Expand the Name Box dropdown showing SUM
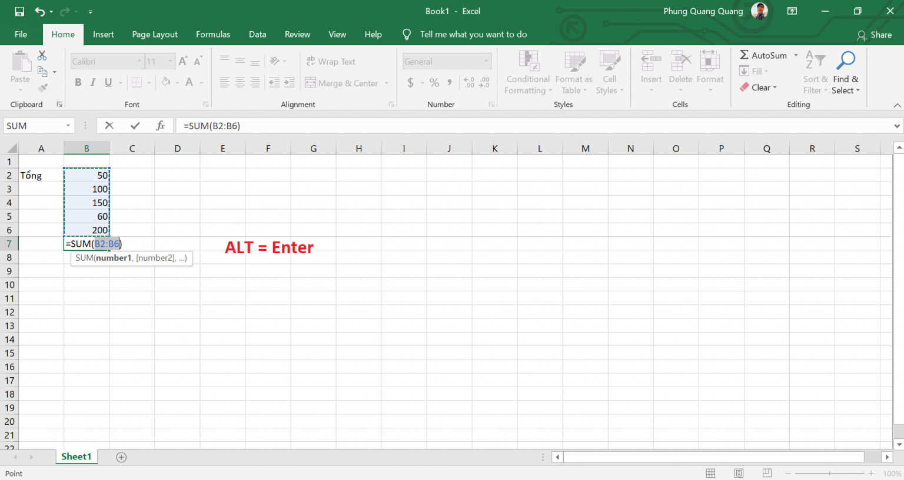 coord(68,126)
